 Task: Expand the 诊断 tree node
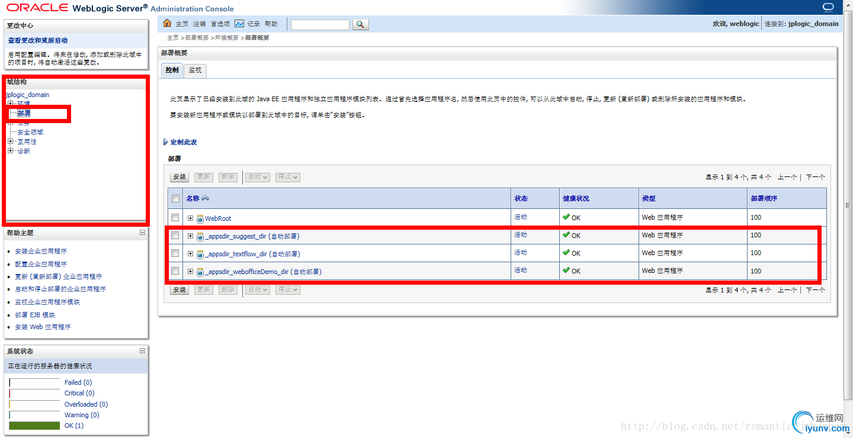(x=10, y=151)
